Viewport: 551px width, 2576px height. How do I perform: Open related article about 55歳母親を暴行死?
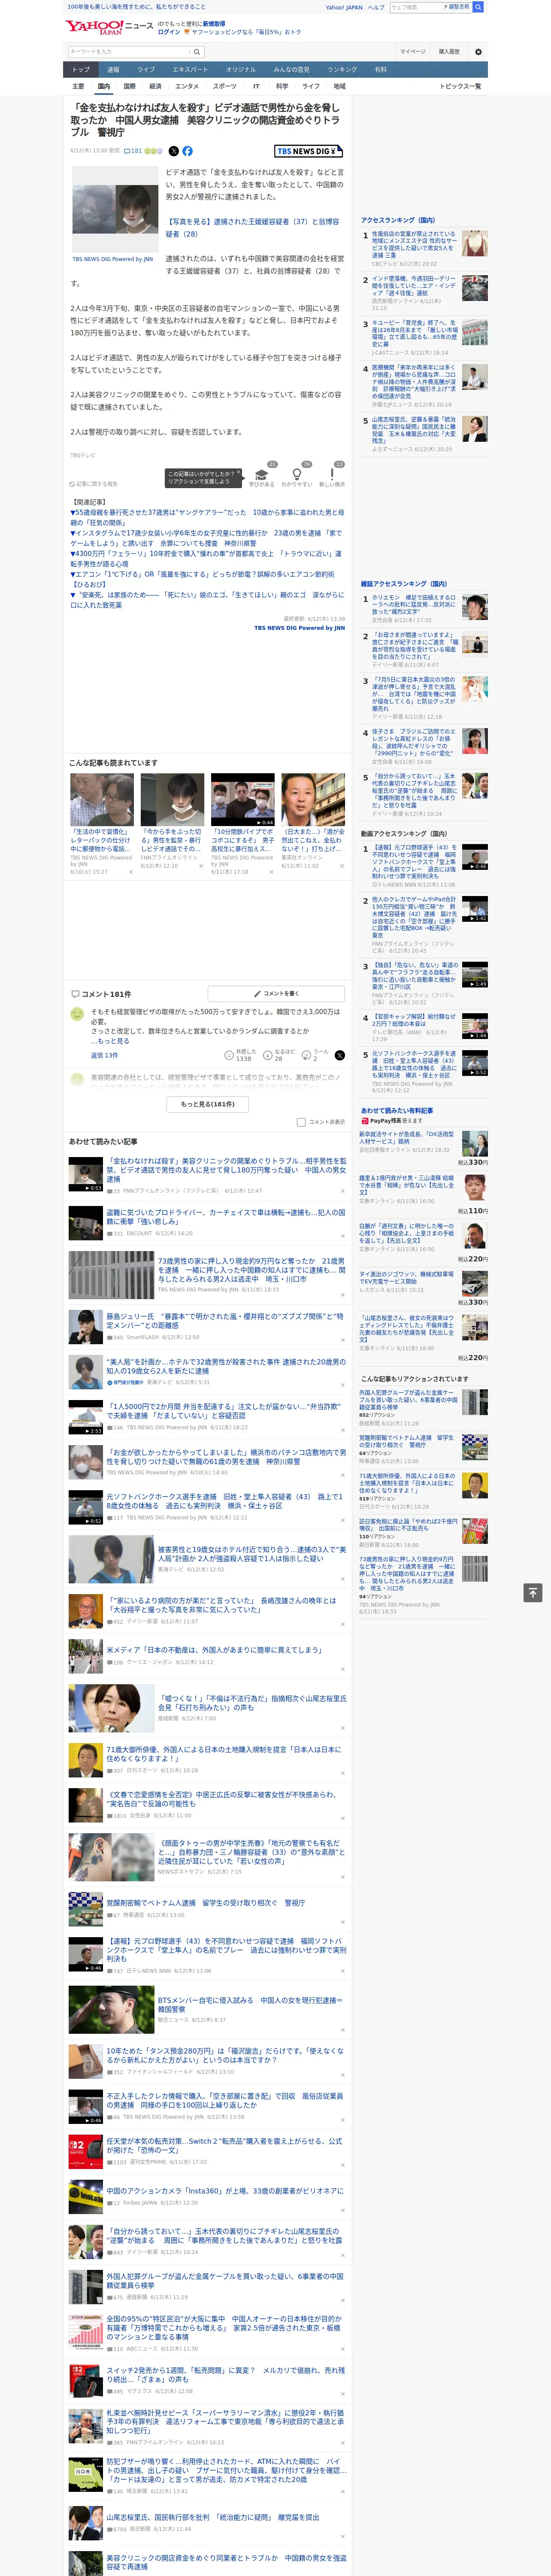coord(207,517)
